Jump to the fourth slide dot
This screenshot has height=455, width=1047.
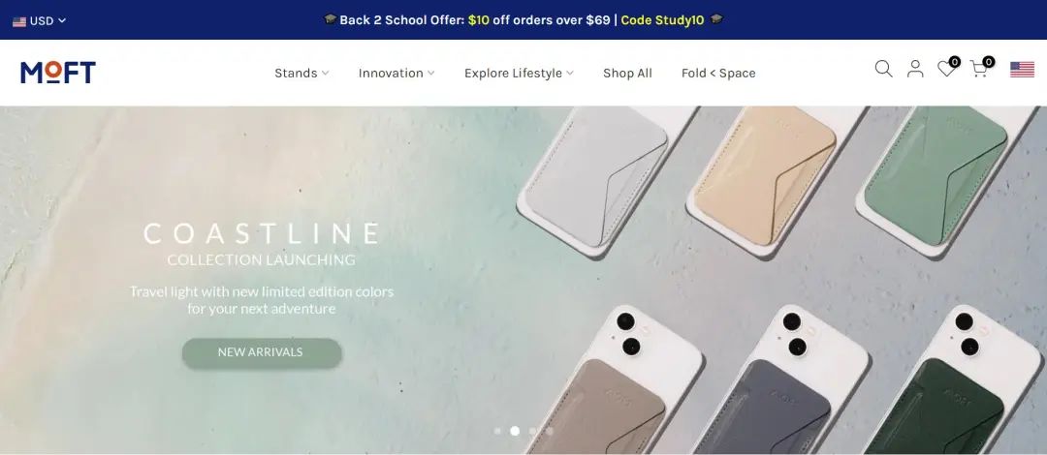pos(550,431)
